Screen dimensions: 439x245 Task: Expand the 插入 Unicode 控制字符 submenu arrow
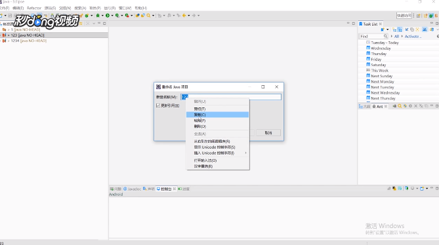[x=246, y=153]
